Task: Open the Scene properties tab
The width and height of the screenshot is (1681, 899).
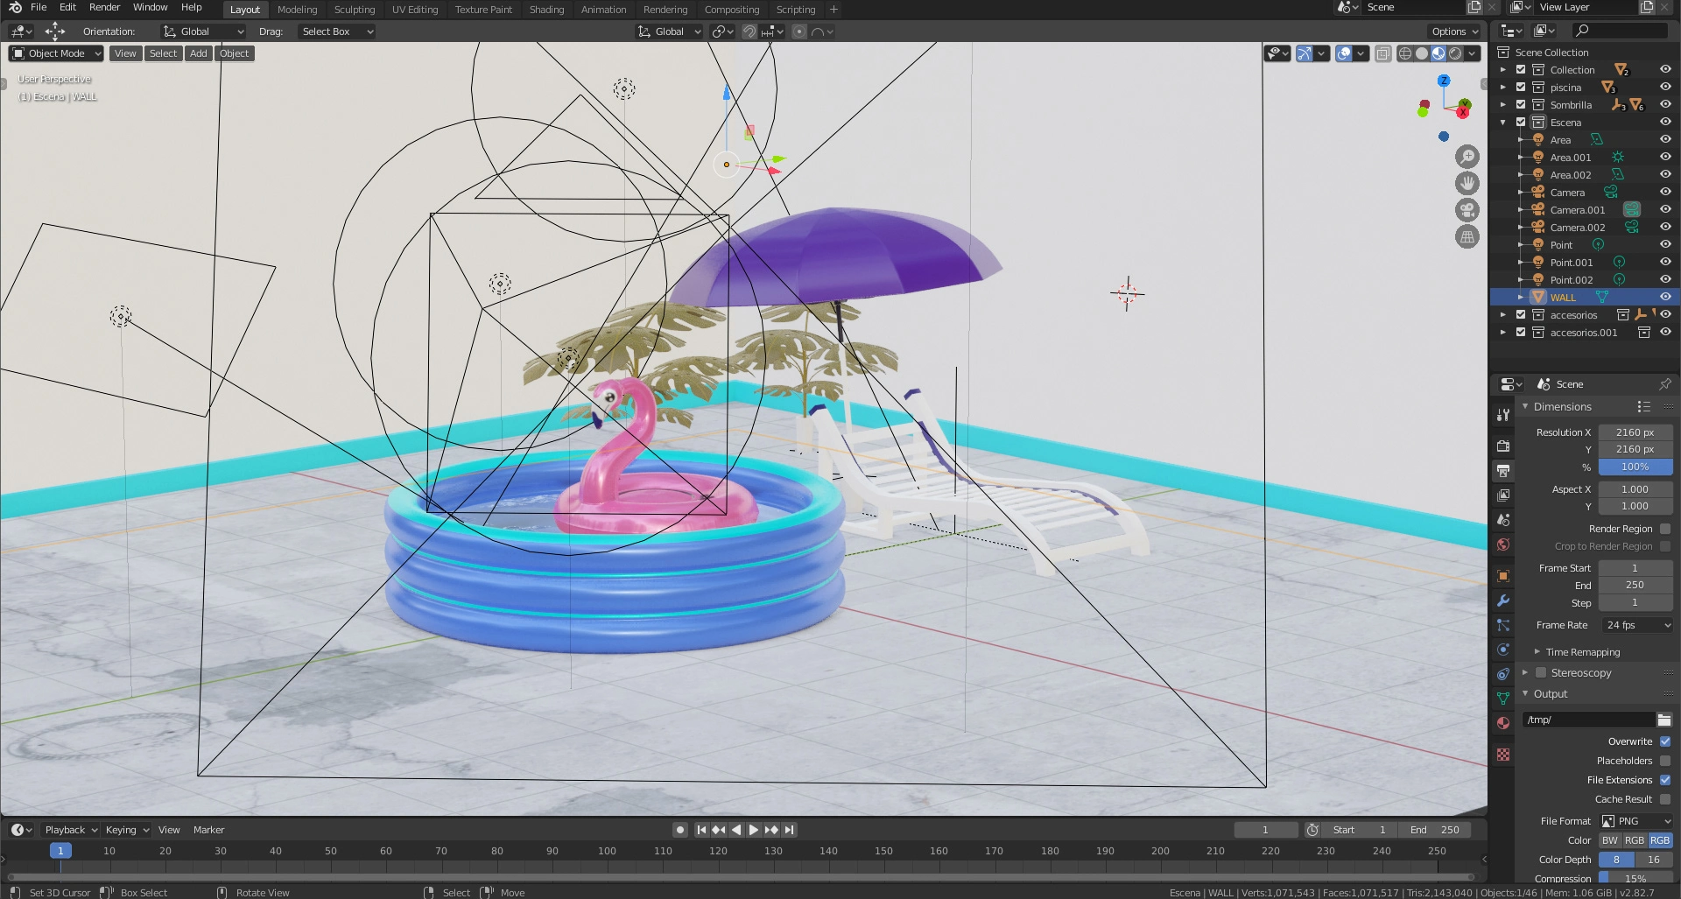Action: [1503, 519]
